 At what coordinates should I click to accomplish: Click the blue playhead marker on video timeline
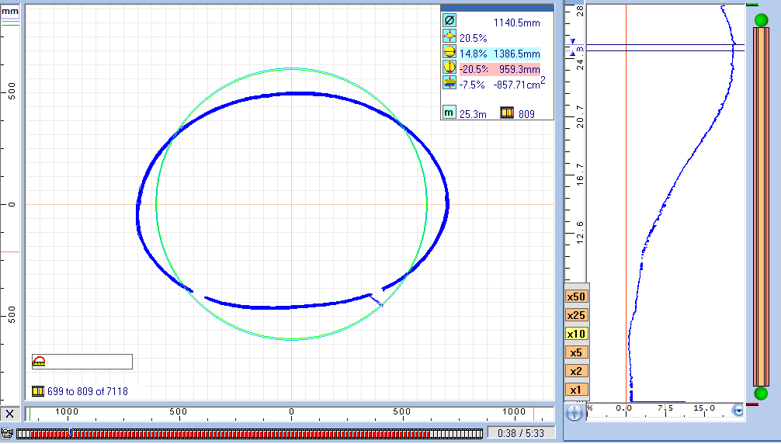click(71, 432)
